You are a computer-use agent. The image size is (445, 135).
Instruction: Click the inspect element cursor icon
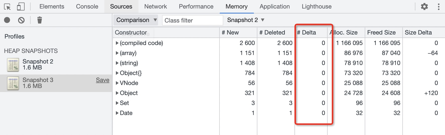pyautogui.click(x=8, y=7)
